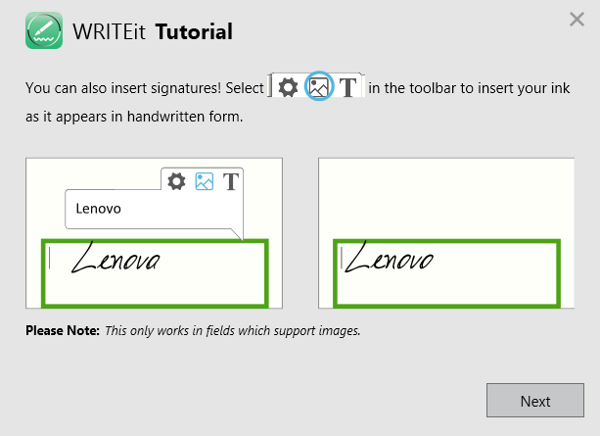Click the gear icon in the instruction text
600x436 pixels.
[288, 87]
